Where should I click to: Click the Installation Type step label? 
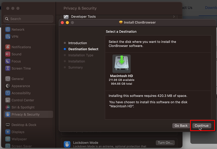point(81,55)
